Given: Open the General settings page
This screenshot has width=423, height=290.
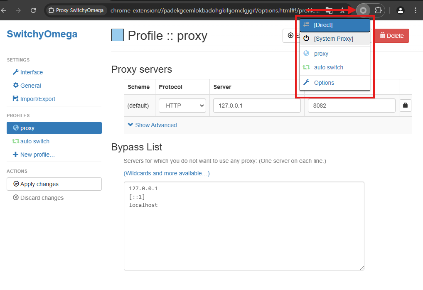Looking at the screenshot, I should (x=27, y=86).
